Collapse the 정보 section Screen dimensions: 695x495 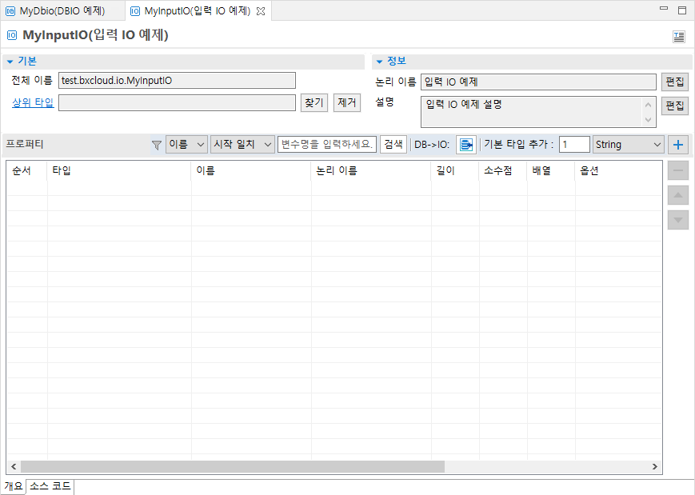[379, 62]
